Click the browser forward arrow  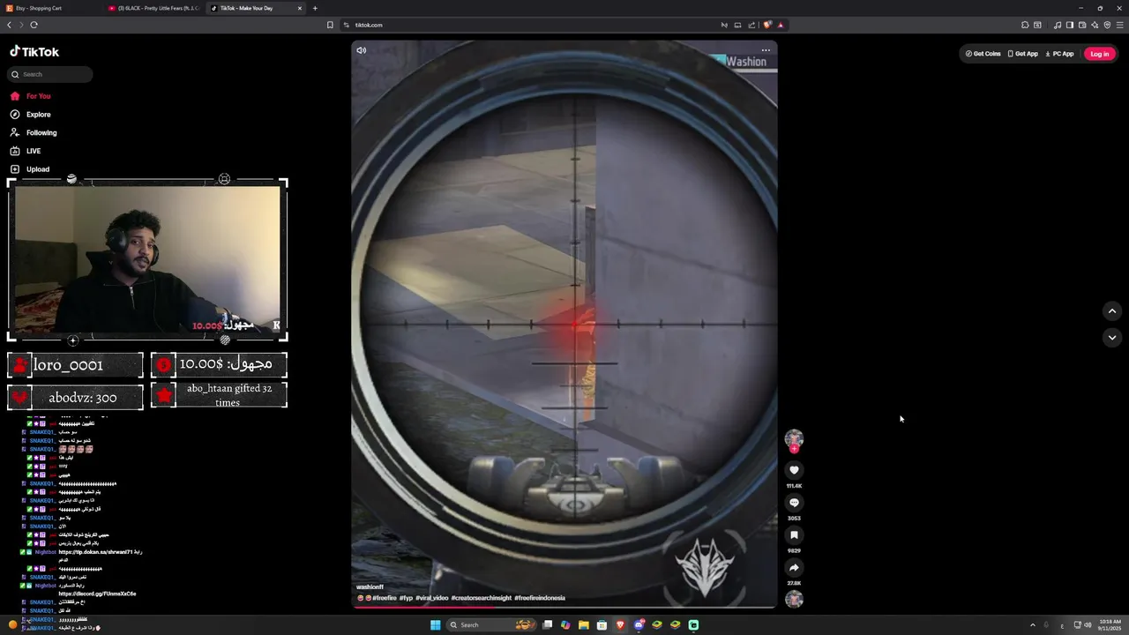(20, 25)
